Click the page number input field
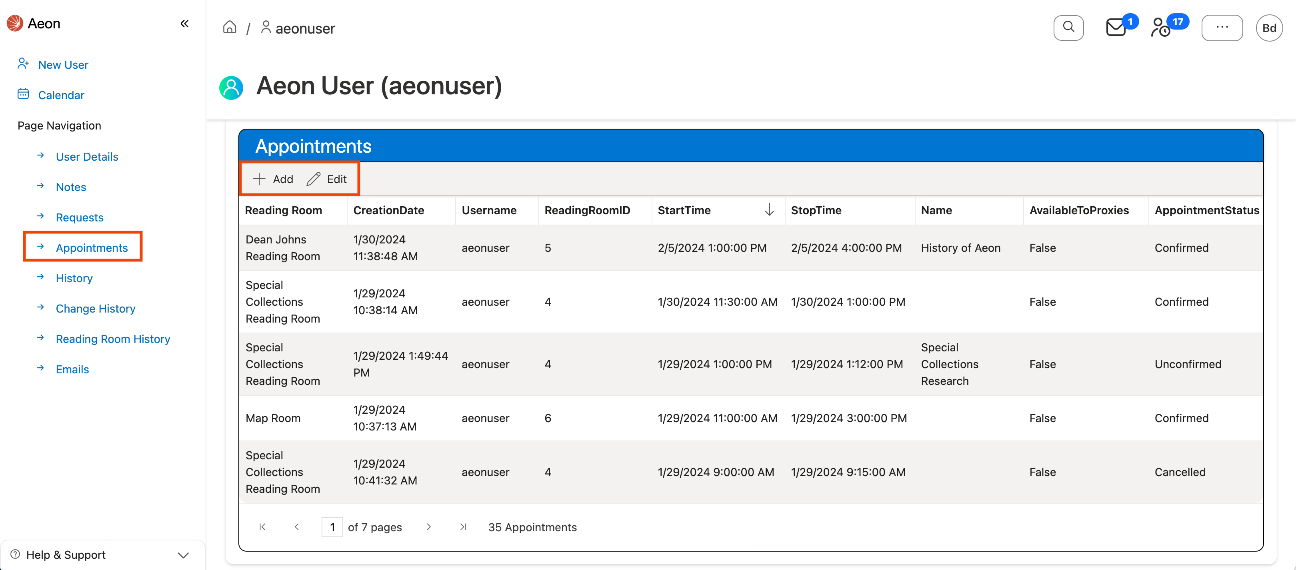 tap(332, 527)
